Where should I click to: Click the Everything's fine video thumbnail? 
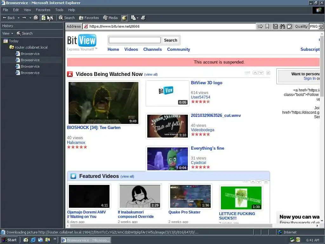(x=168, y=159)
